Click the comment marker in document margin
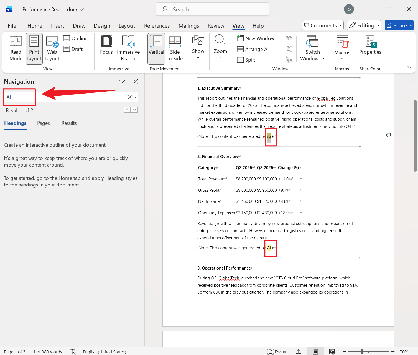The height and width of the screenshot is (355, 418). [x=388, y=135]
